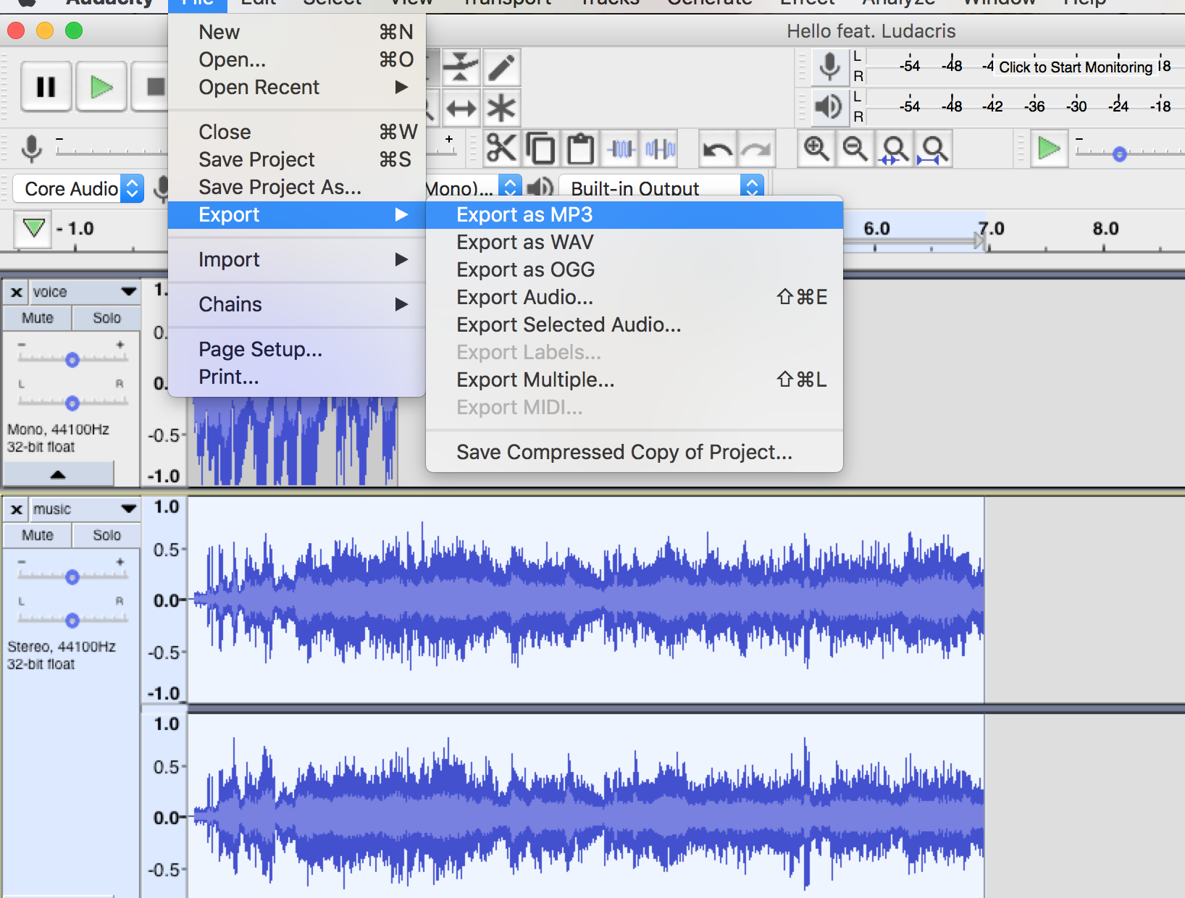This screenshot has width=1185, height=898.
Task: Click the recording volume microphone icon
Action: coord(31,148)
